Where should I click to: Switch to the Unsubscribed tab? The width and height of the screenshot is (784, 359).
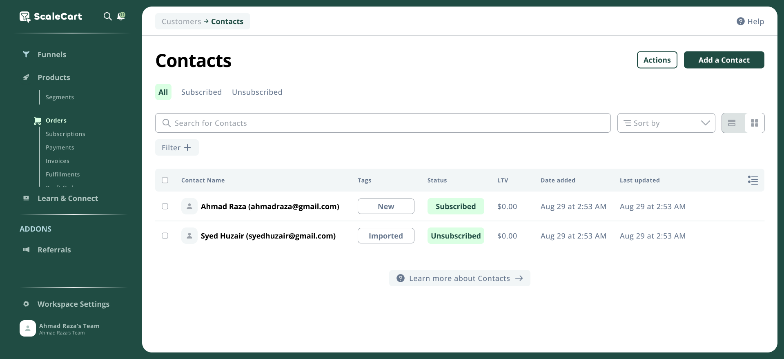(257, 92)
